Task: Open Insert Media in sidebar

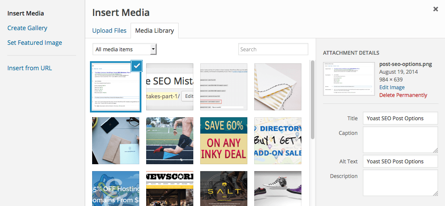Action: [x=26, y=13]
